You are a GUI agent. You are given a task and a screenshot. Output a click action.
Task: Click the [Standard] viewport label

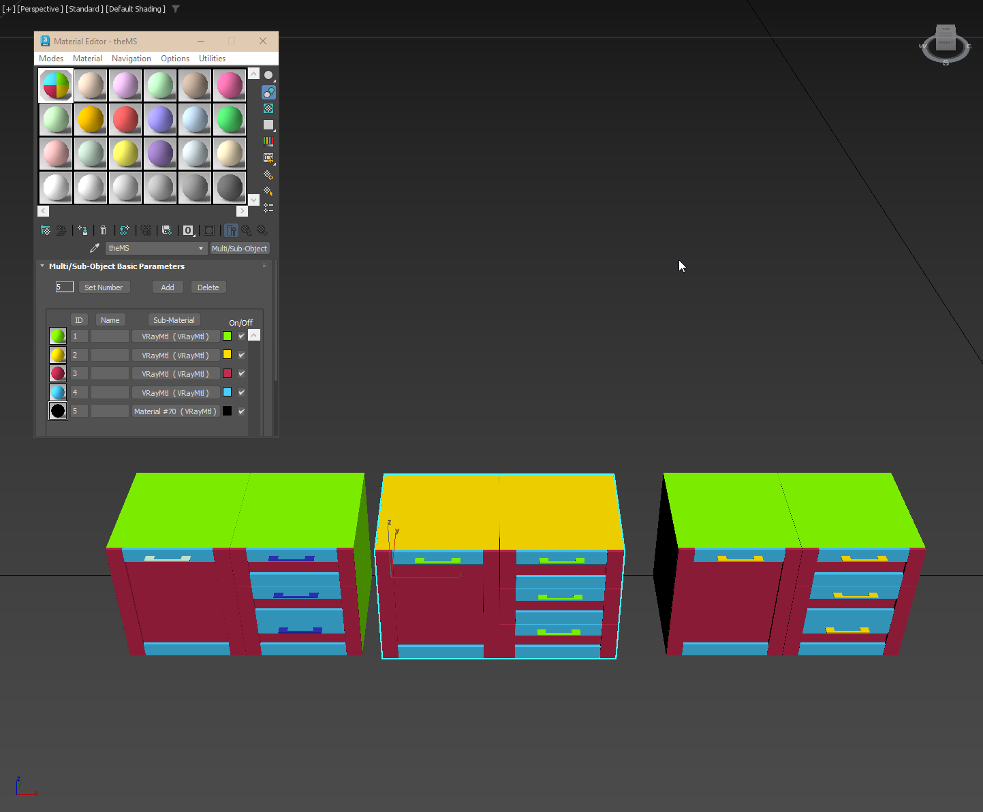(84, 9)
